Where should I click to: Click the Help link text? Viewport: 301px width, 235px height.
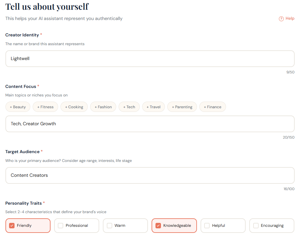290,18
